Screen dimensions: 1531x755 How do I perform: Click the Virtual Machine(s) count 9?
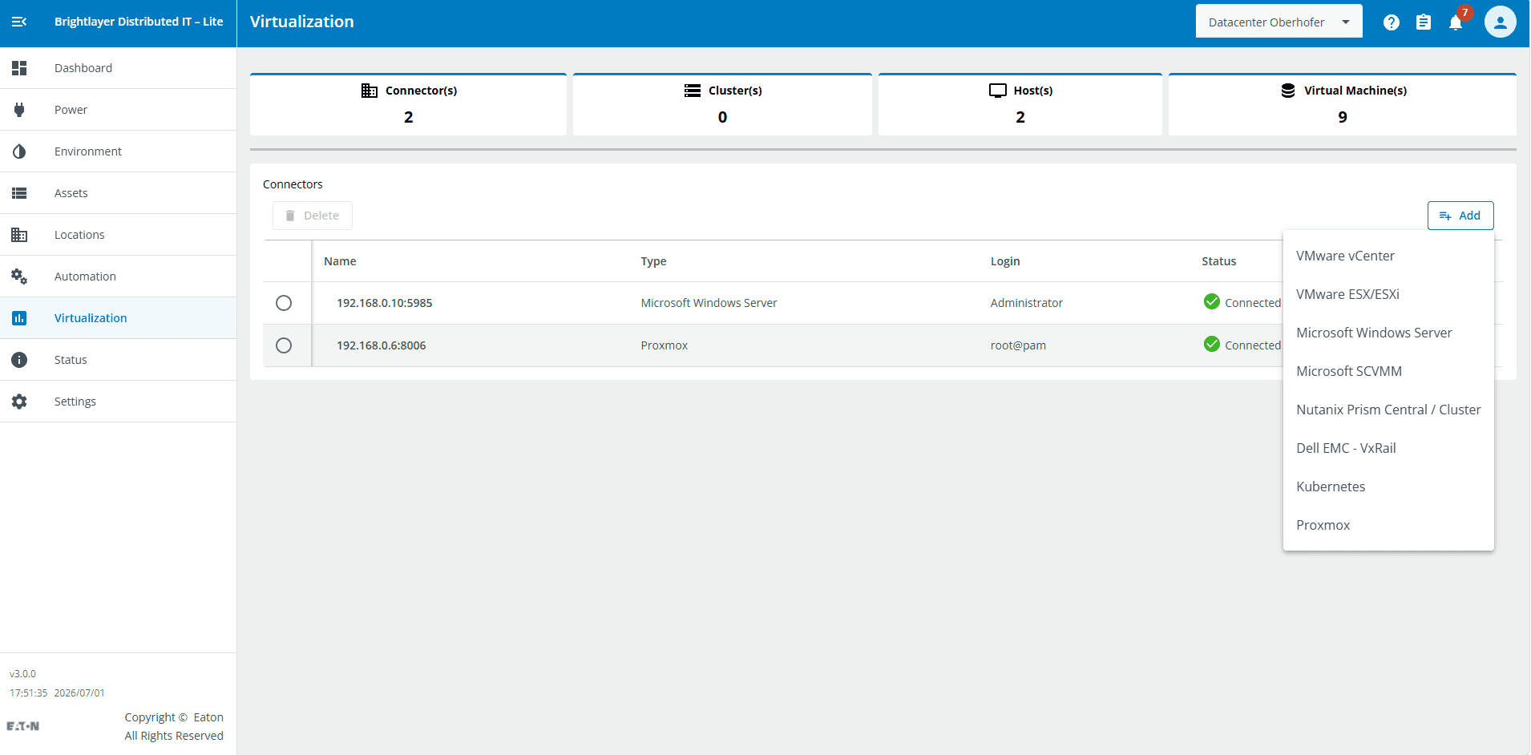[x=1343, y=117]
